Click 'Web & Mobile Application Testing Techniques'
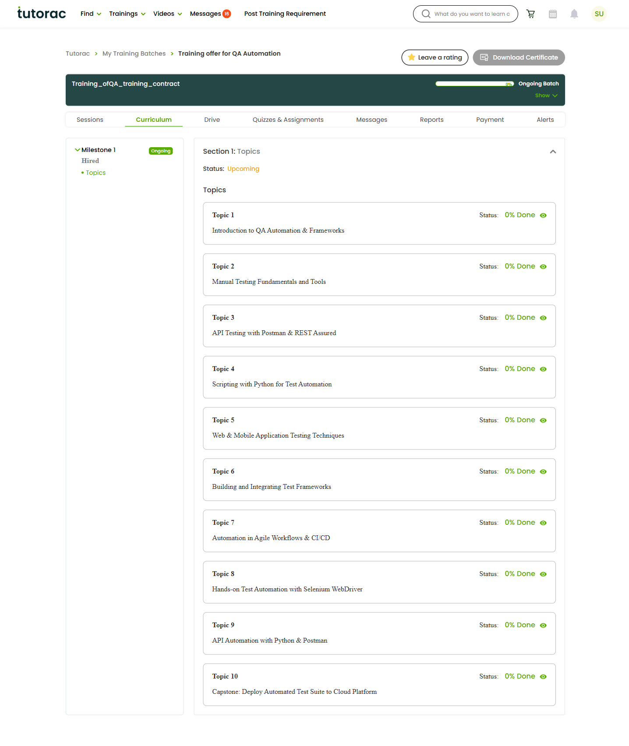The width and height of the screenshot is (629, 746). tap(278, 435)
